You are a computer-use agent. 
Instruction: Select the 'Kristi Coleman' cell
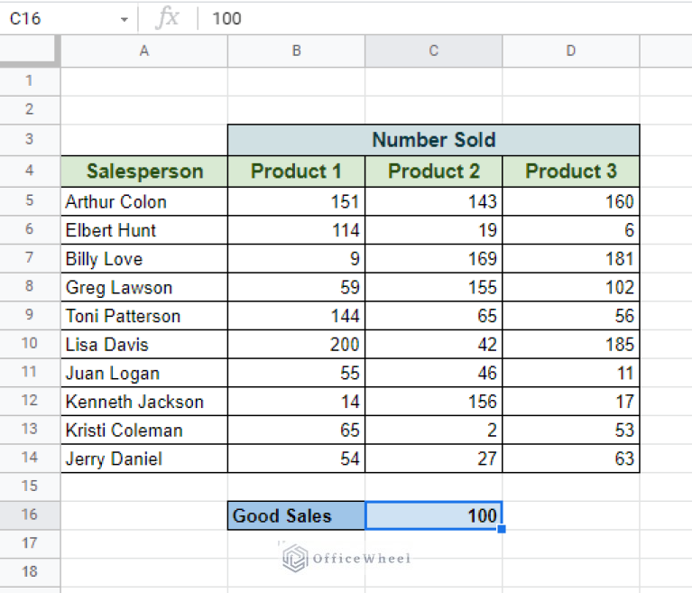(x=144, y=430)
